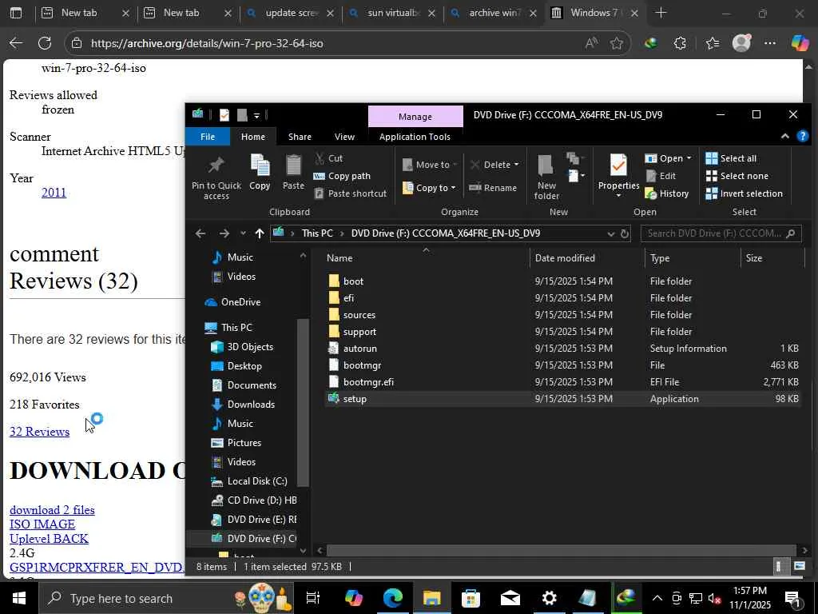Image resolution: width=818 pixels, height=614 pixels.
Task: Select the setup application
Action: tap(355, 398)
